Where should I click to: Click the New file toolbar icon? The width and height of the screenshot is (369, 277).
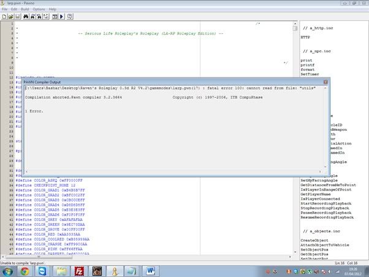(4, 17)
